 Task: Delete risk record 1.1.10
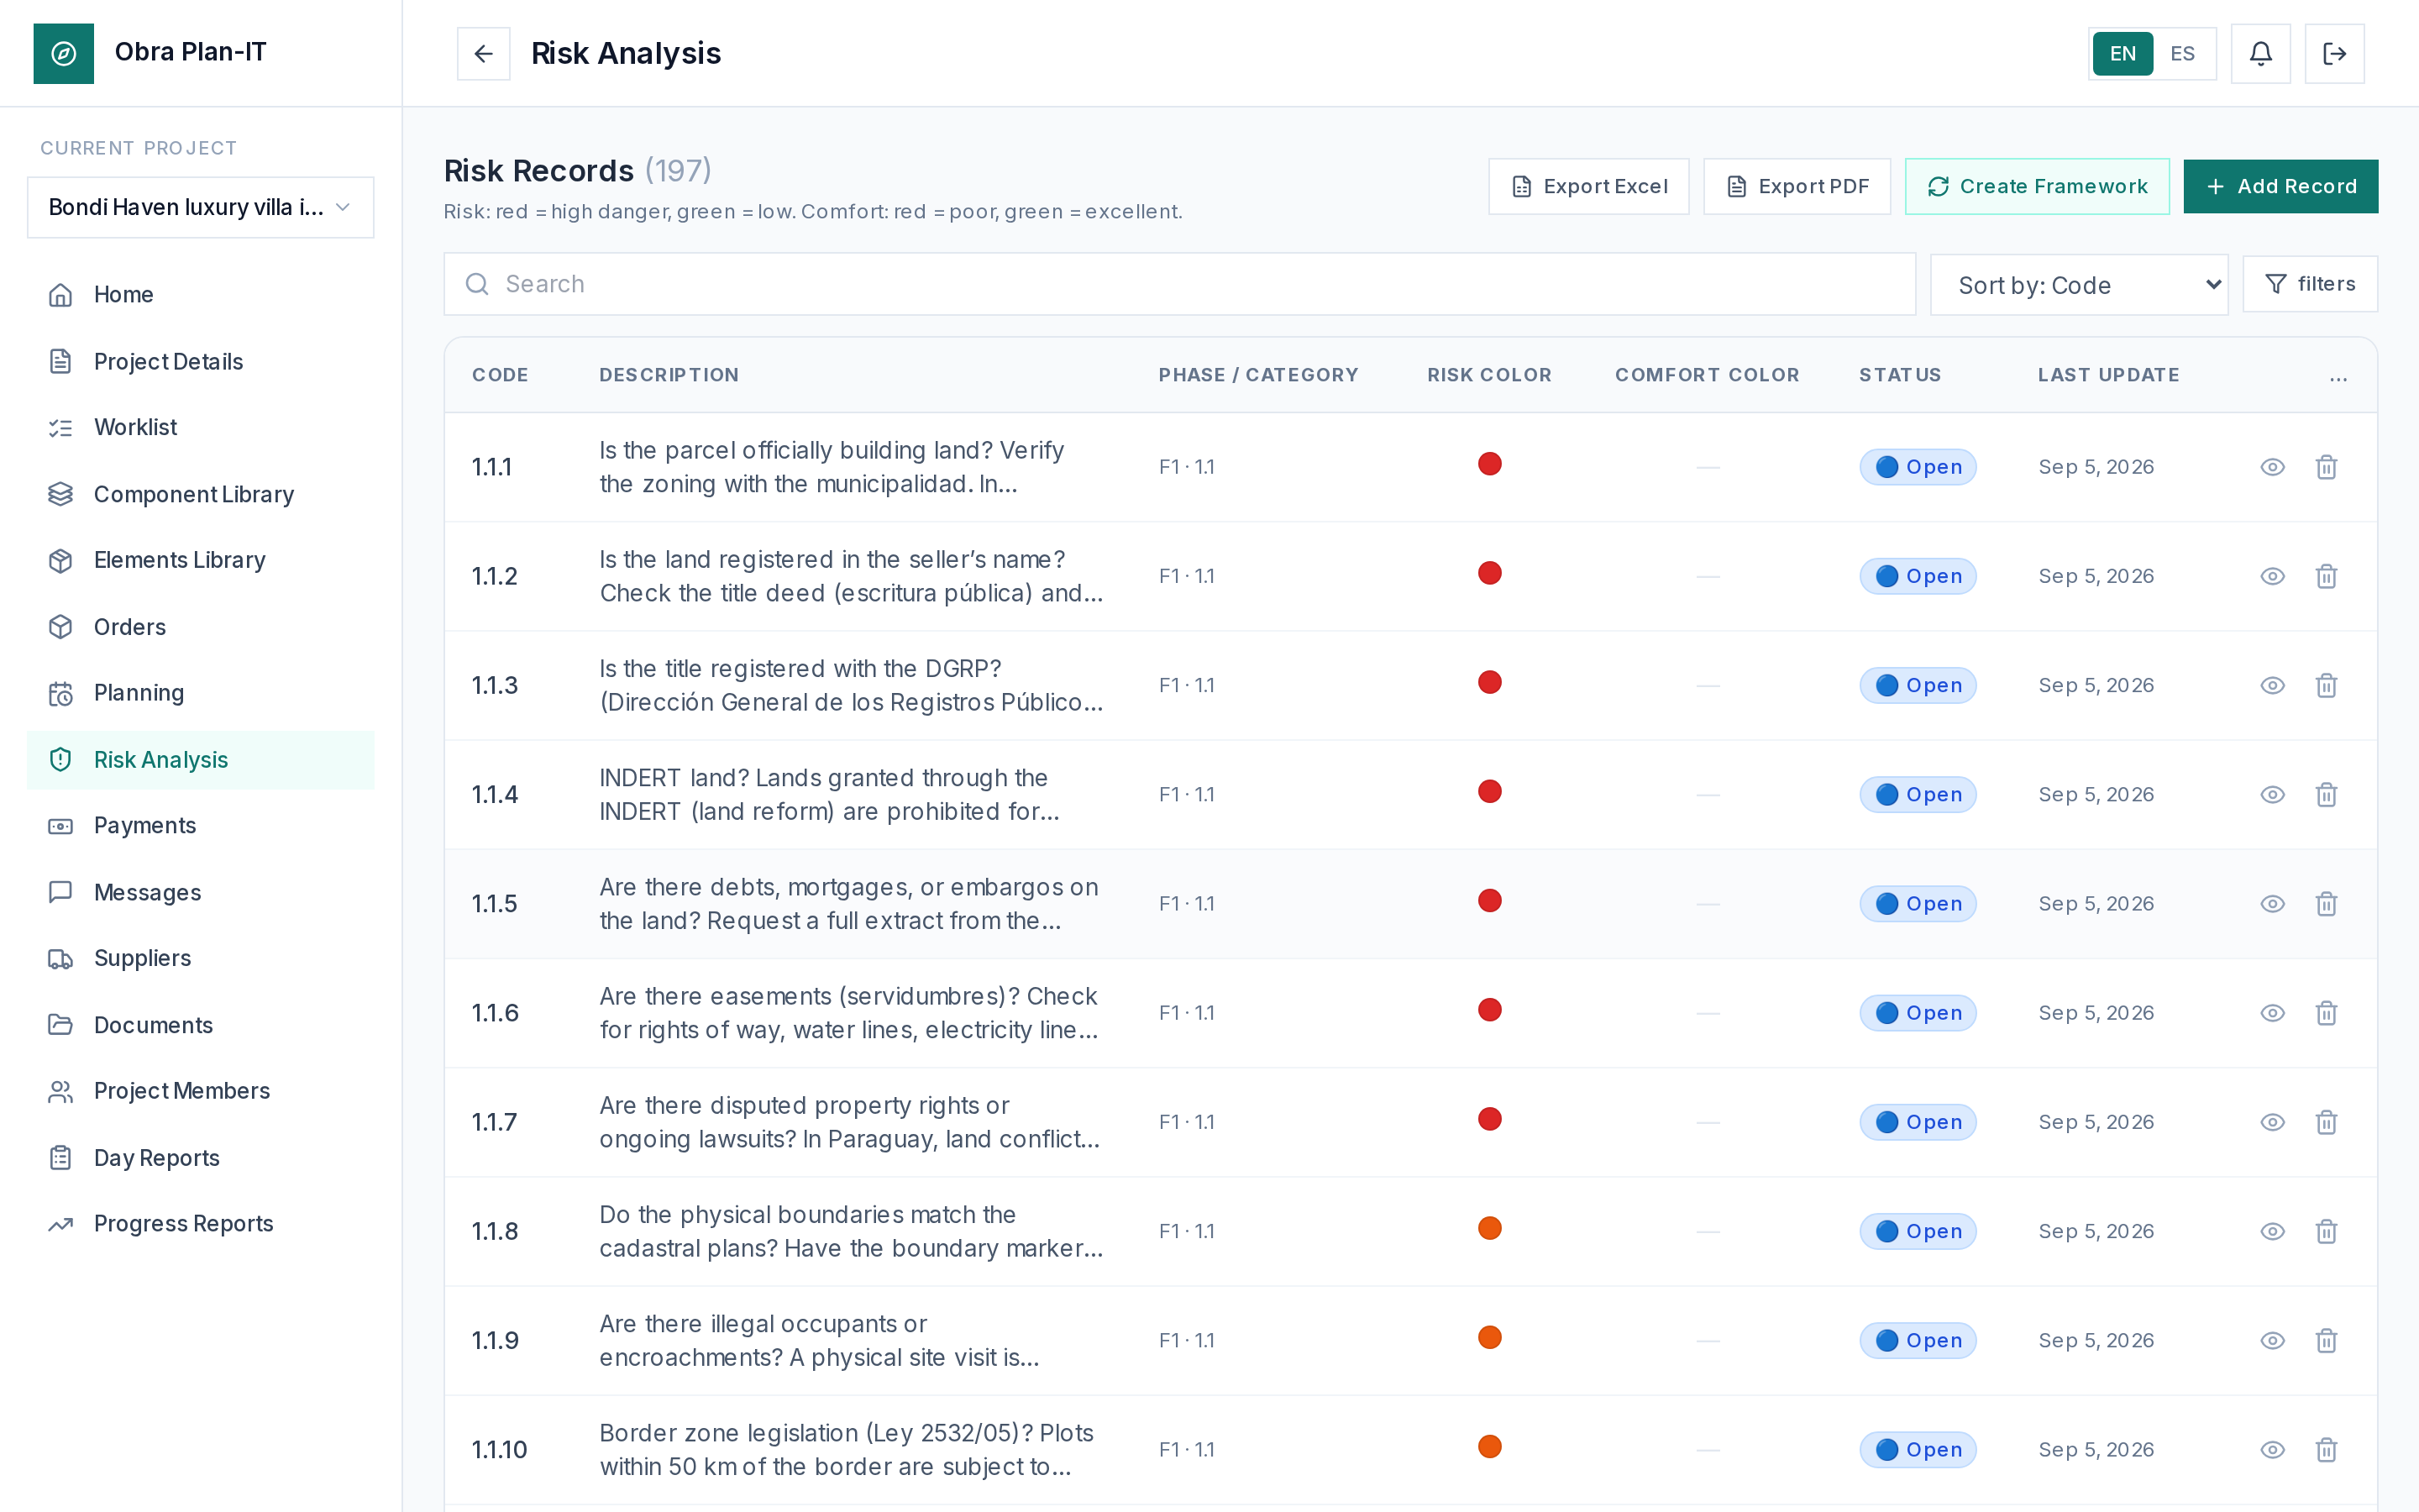point(2326,1449)
